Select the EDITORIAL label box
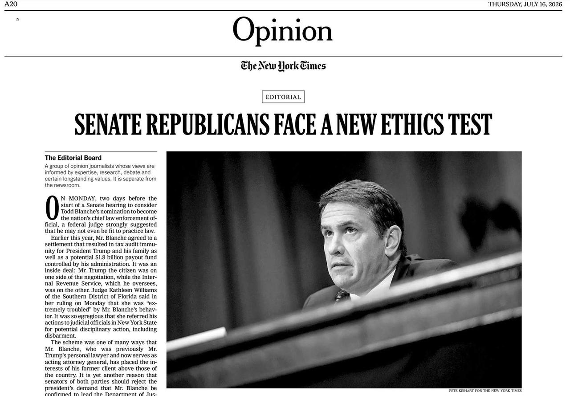Image resolution: width=570 pixels, height=396 pixels. [283, 97]
